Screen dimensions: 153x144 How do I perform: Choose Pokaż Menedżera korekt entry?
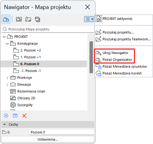click(124, 73)
